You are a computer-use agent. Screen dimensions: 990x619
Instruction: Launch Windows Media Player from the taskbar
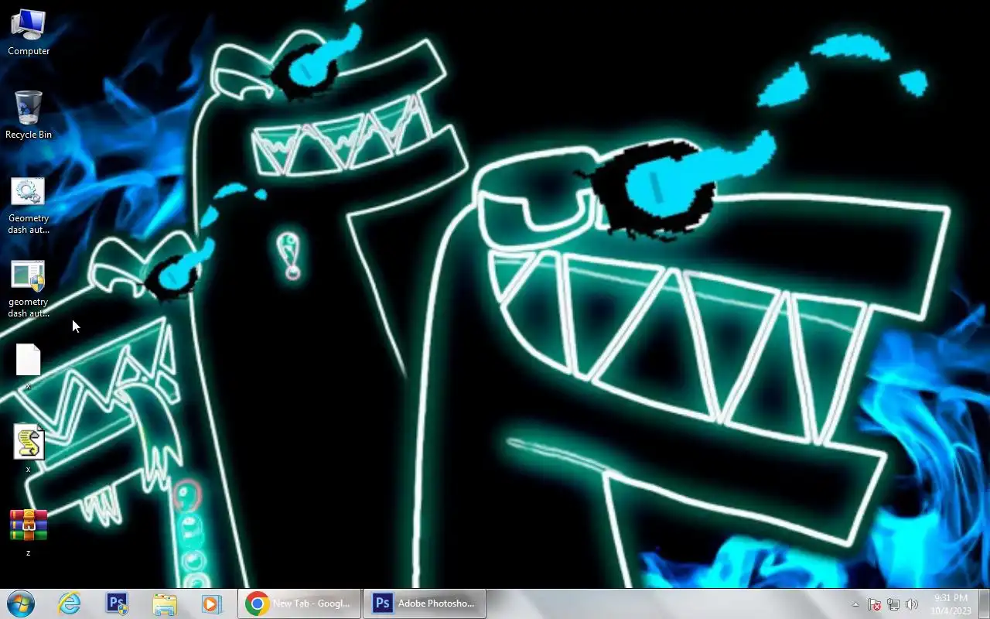pyautogui.click(x=211, y=604)
